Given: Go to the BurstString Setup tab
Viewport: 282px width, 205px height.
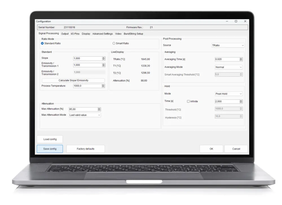Looking at the screenshot, I should click(x=133, y=34).
